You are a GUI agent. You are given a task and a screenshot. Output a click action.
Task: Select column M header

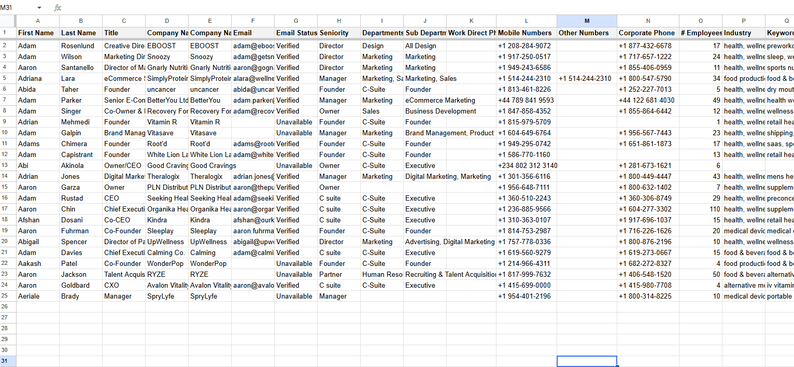click(x=587, y=21)
